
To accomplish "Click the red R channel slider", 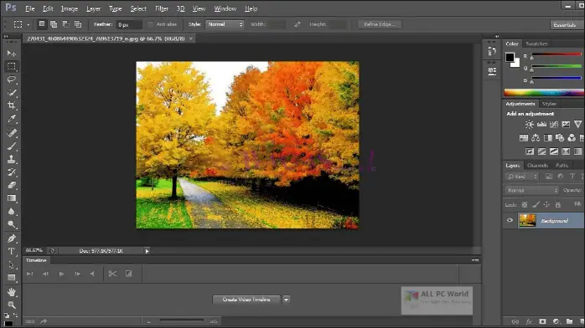I will [556, 54].
